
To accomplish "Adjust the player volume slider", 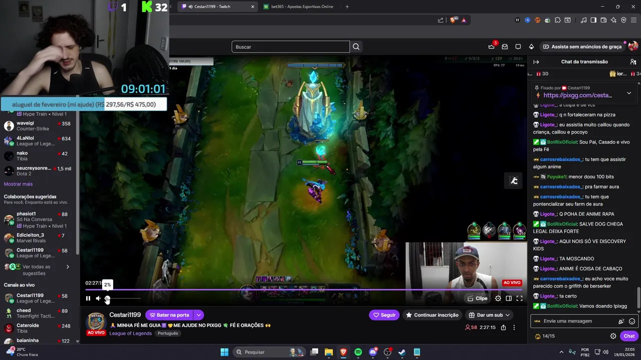I will pos(123,298).
